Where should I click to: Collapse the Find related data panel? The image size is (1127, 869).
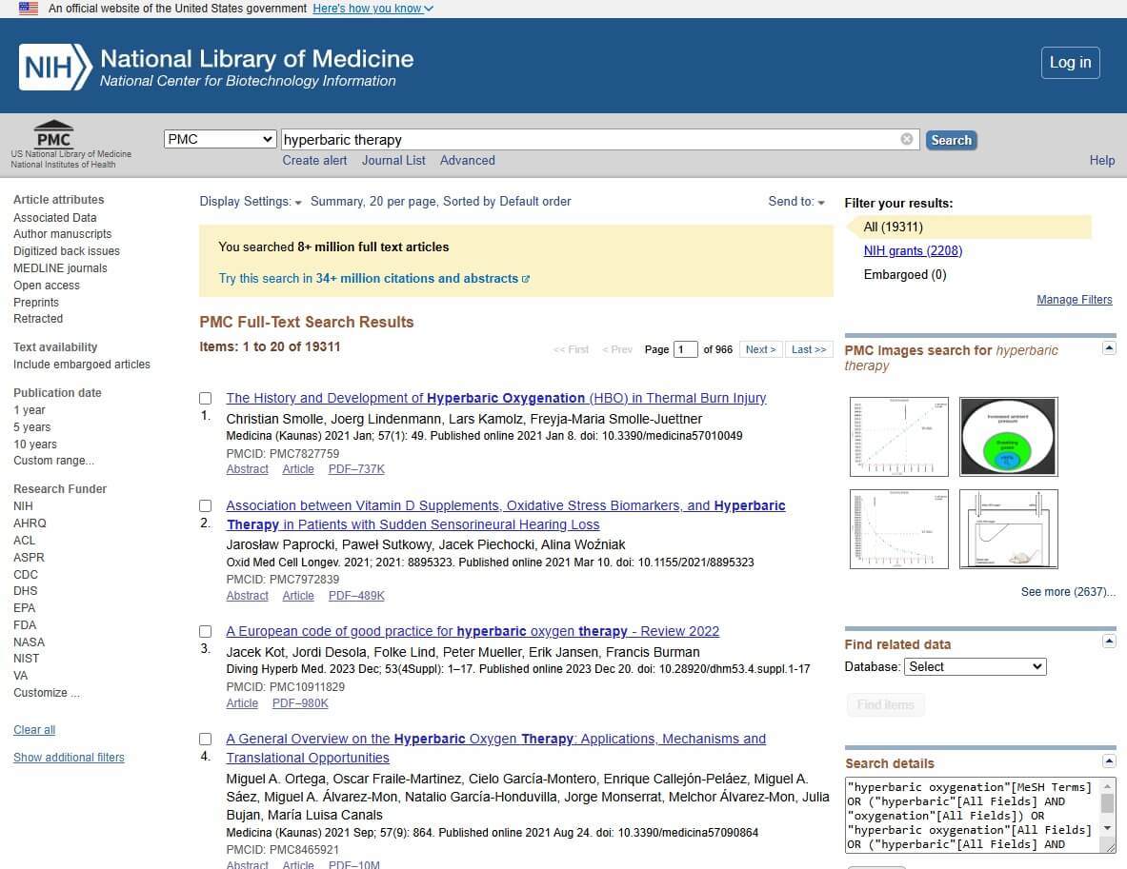point(1108,642)
